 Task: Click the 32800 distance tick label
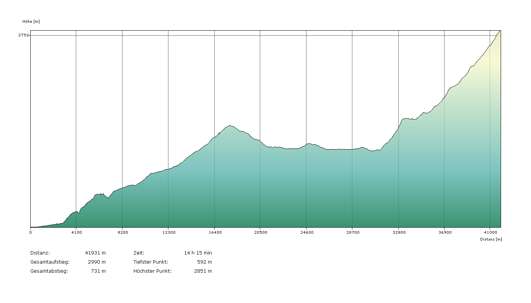(x=399, y=233)
